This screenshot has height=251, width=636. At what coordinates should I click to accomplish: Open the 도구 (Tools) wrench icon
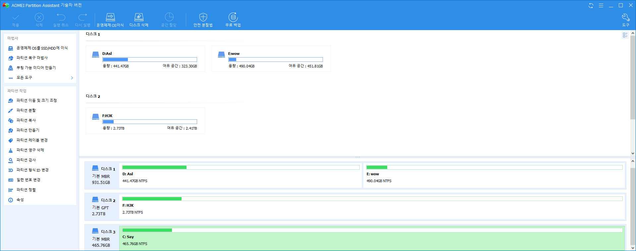click(625, 20)
